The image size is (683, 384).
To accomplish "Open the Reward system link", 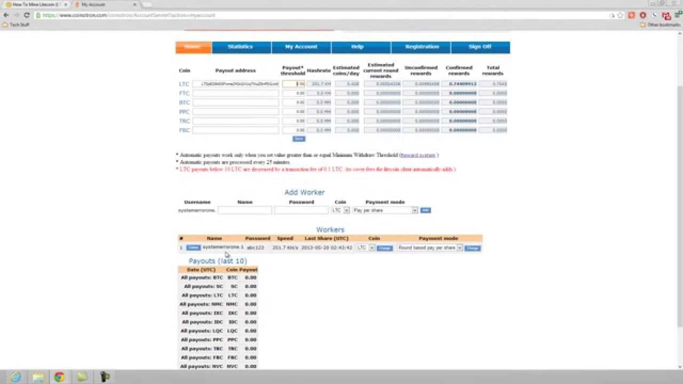I will 418,155.
